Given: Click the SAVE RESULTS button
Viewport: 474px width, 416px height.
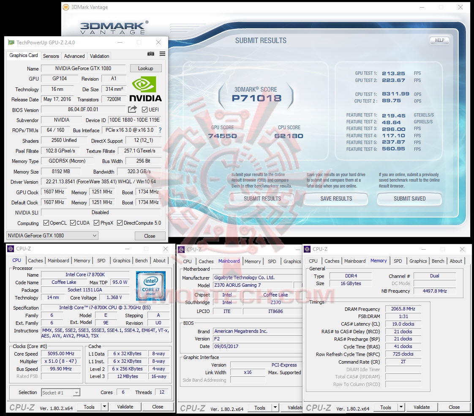Looking at the screenshot, I should pos(336,199).
